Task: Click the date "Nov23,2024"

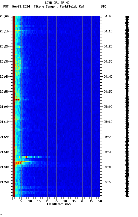Action: point(21,7)
